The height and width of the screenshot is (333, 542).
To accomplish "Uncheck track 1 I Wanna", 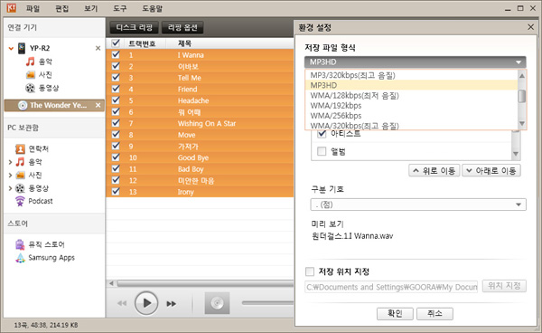I will point(116,54).
